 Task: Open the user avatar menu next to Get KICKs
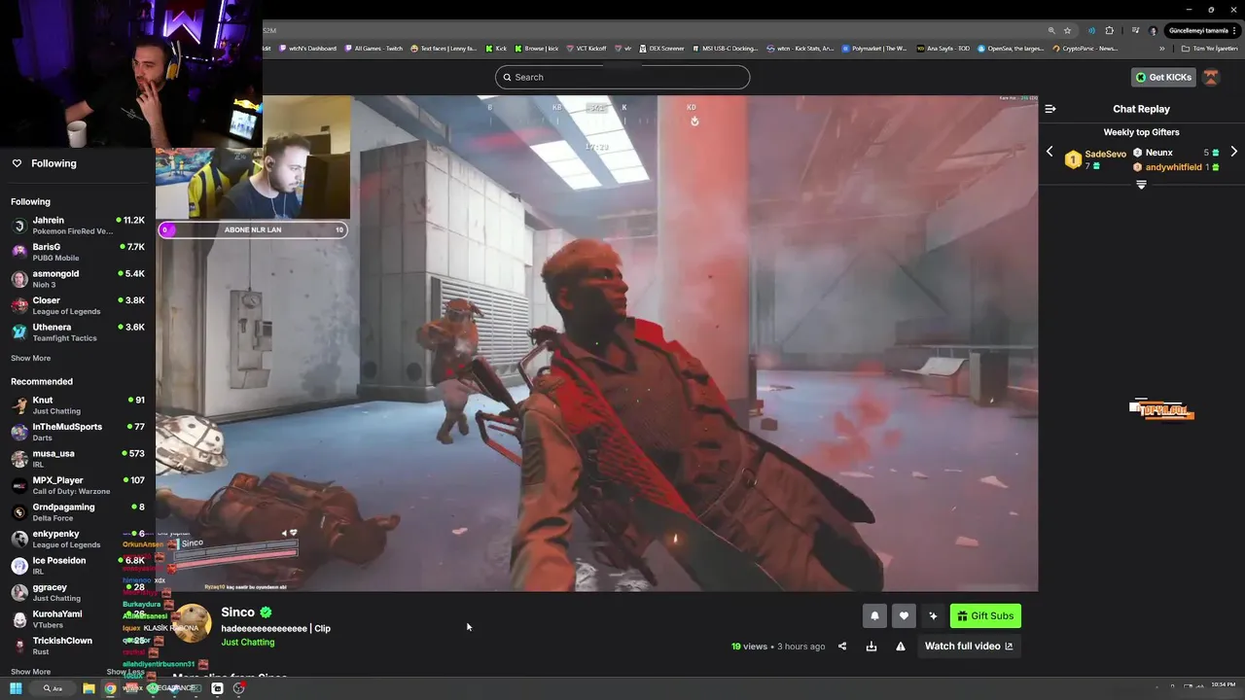(1211, 77)
